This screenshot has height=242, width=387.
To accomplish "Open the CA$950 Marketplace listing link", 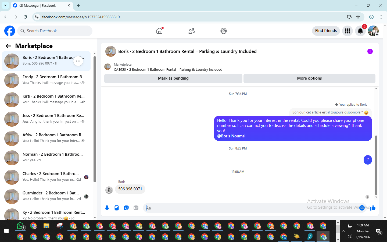I will pos(168,70).
